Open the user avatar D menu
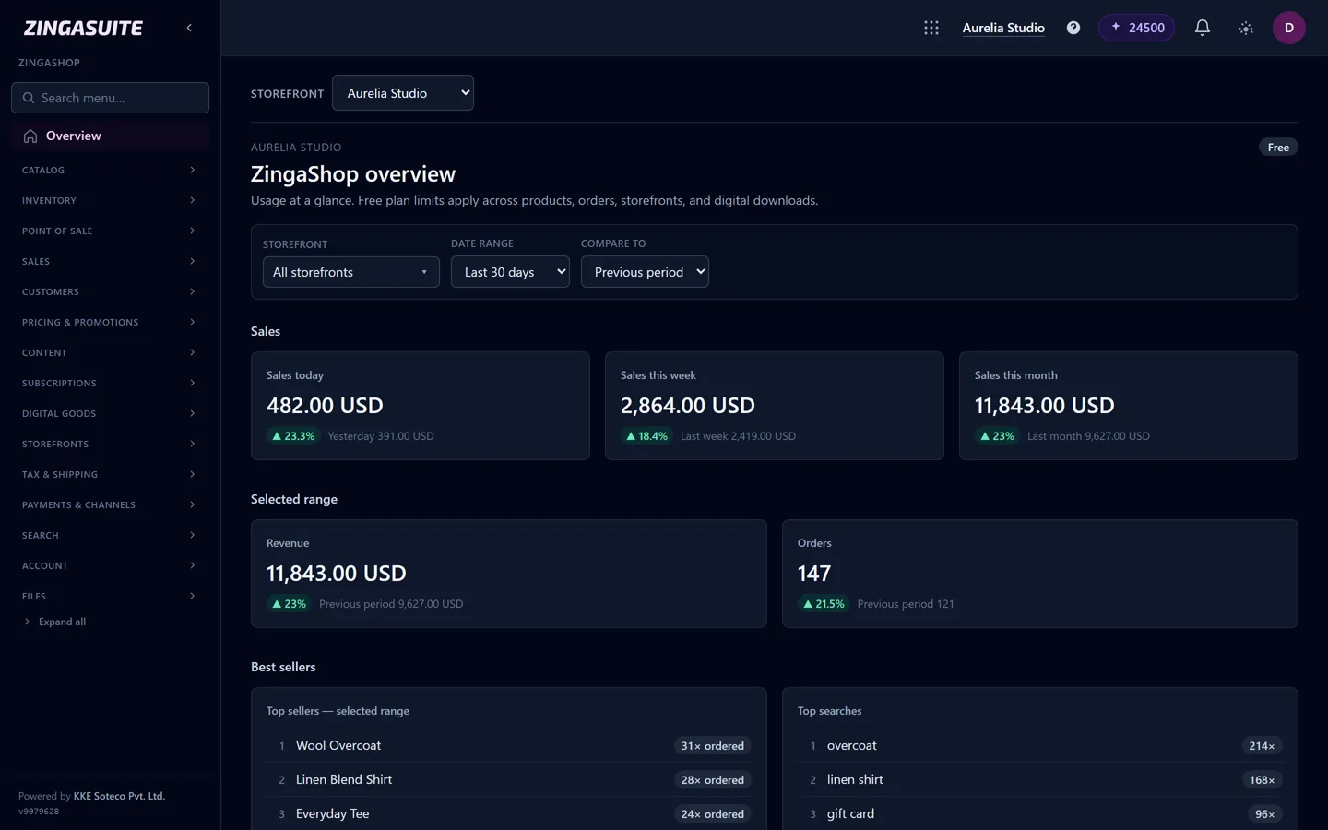1328x830 pixels. (1289, 28)
